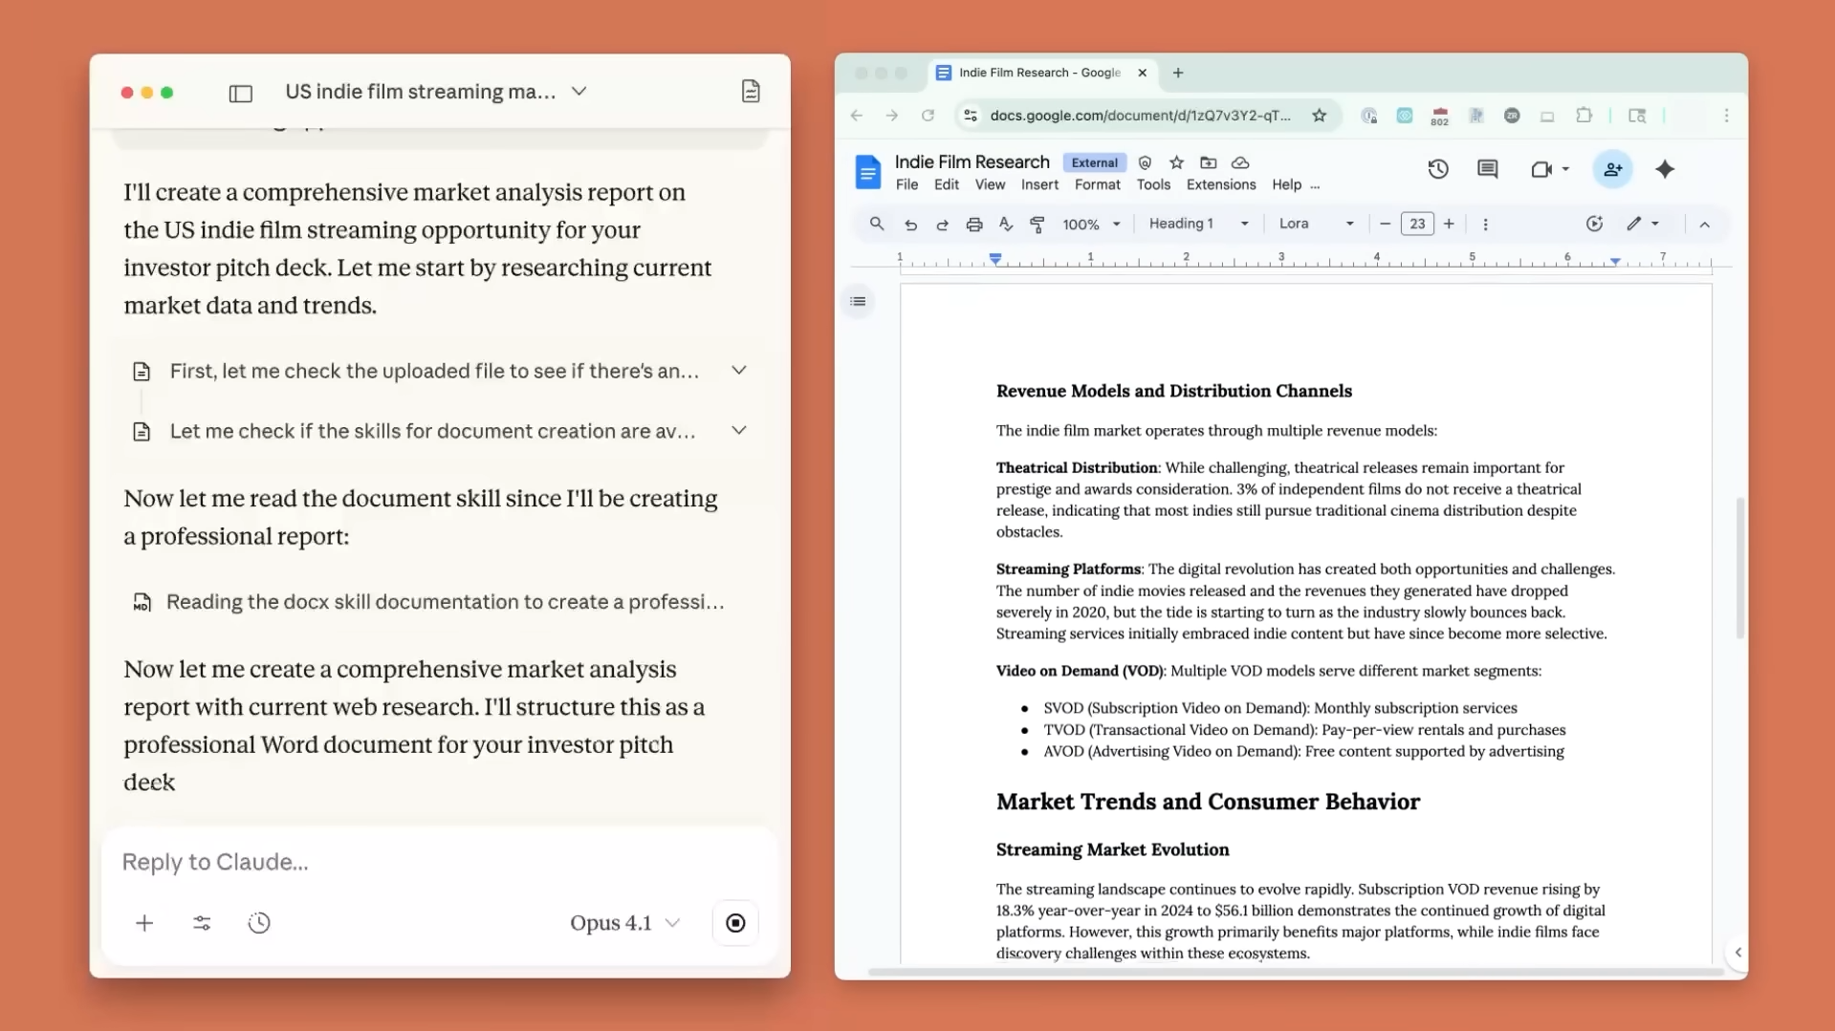Open the Insert menu
The image size is (1835, 1031).
pos(1038,184)
